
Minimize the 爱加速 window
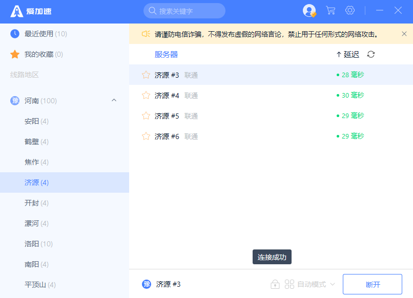click(x=380, y=11)
